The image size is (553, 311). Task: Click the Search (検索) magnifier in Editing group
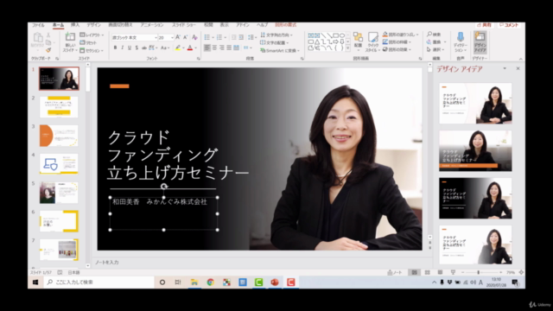pyautogui.click(x=434, y=35)
